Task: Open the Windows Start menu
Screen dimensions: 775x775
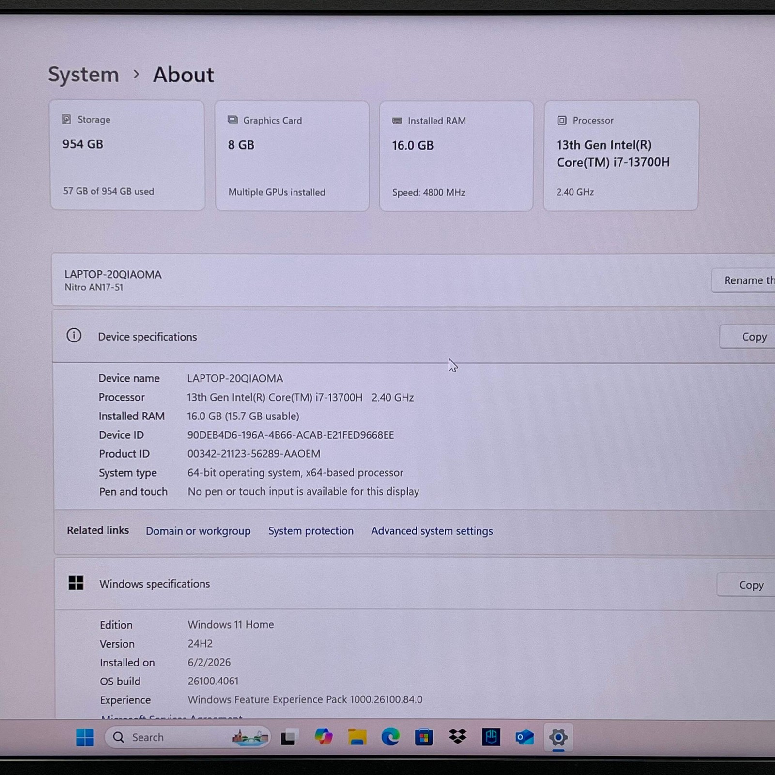Action: click(x=85, y=737)
